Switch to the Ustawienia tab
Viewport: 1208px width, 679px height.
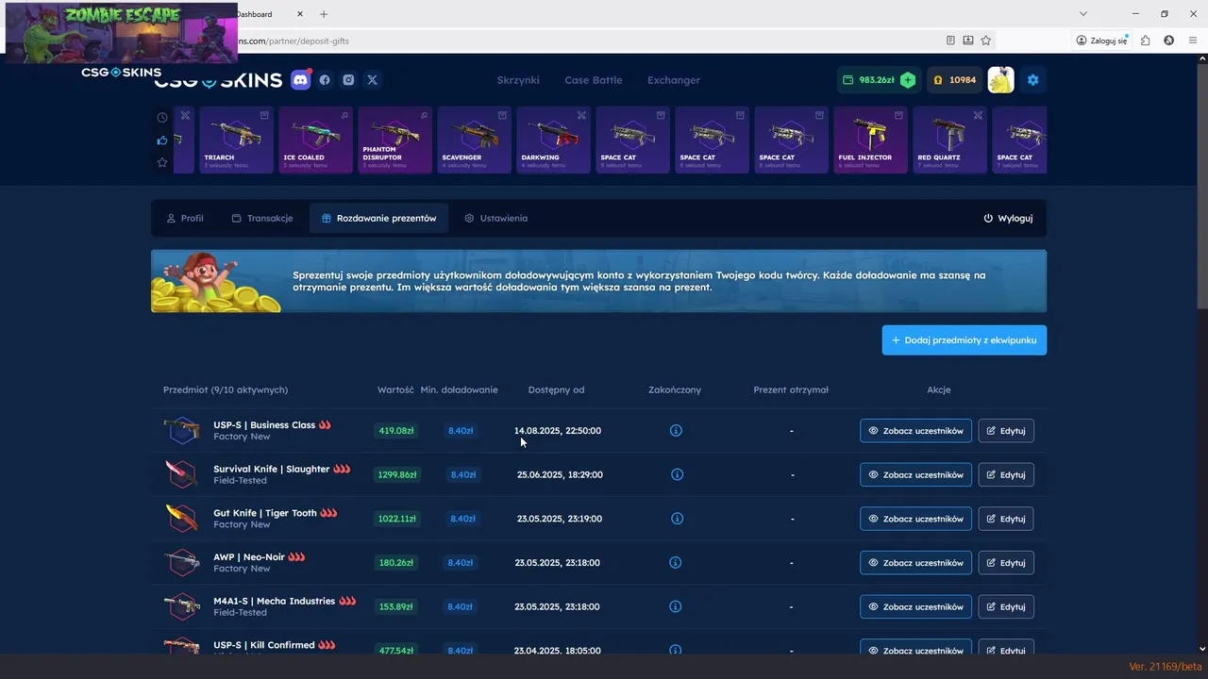click(x=495, y=218)
